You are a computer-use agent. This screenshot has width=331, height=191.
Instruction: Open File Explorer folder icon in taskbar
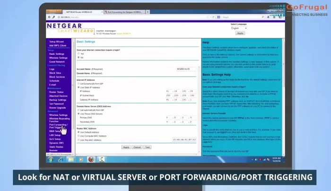pos(71,159)
